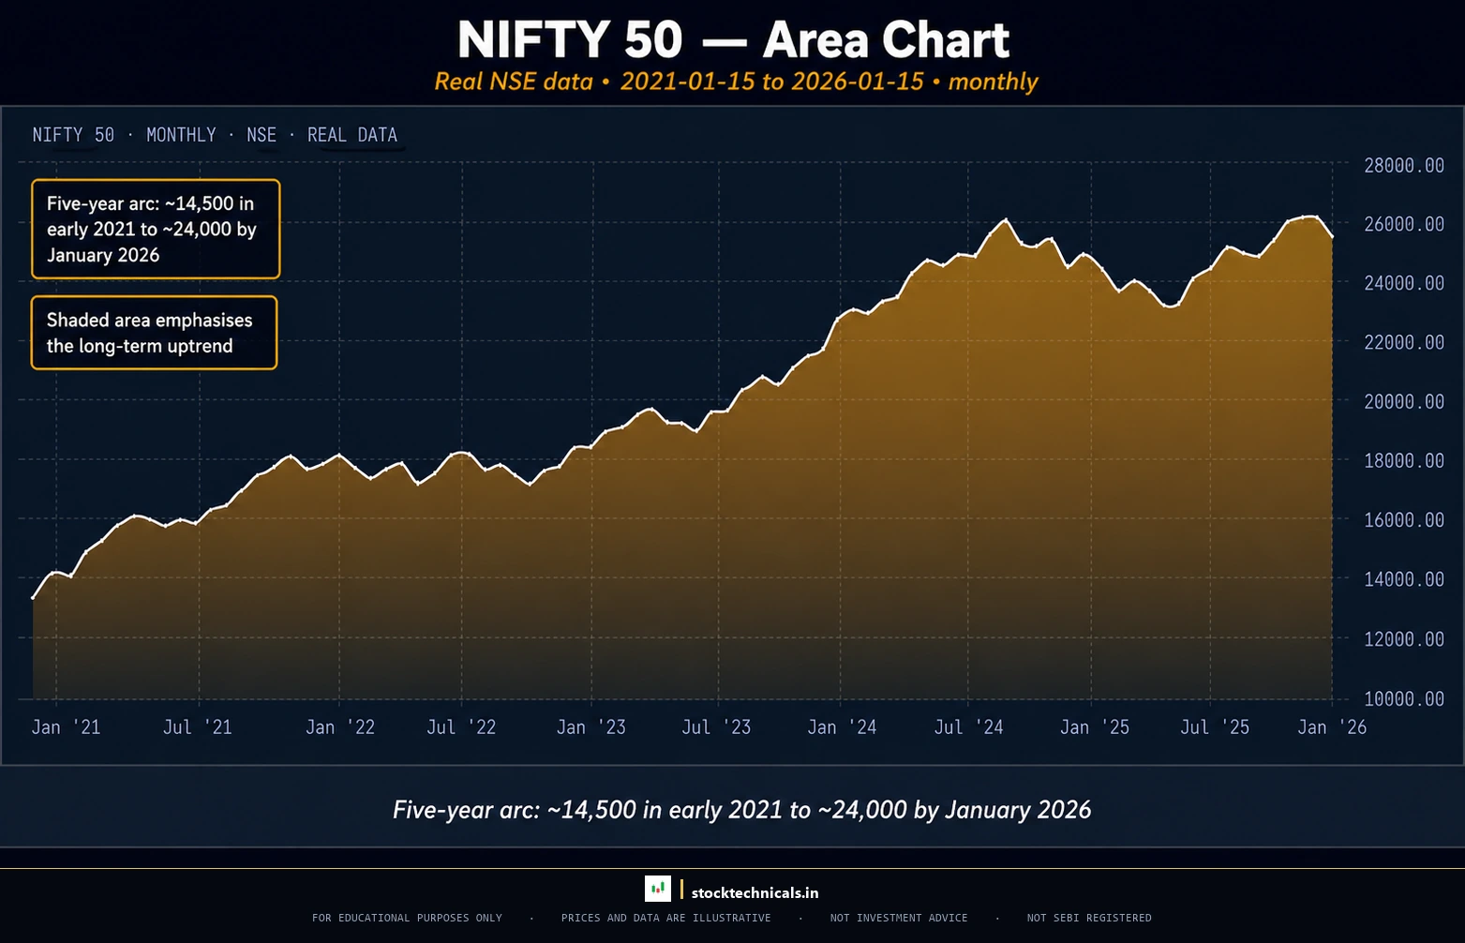Select the NIFTY 50 — Area Chart title
Image resolution: width=1465 pixels, height=943 pixels.
[x=734, y=39]
